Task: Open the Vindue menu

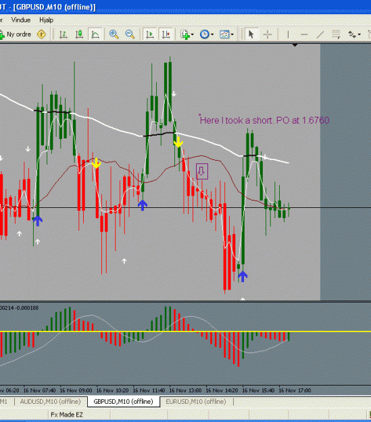Action: [x=21, y=20]
